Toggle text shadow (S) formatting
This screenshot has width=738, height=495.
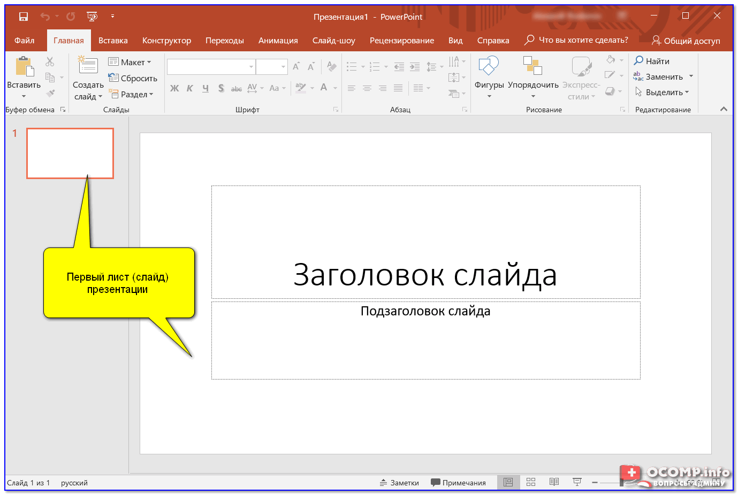221,88
